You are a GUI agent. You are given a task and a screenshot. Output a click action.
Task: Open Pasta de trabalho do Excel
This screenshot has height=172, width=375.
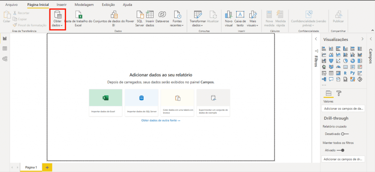79,15
